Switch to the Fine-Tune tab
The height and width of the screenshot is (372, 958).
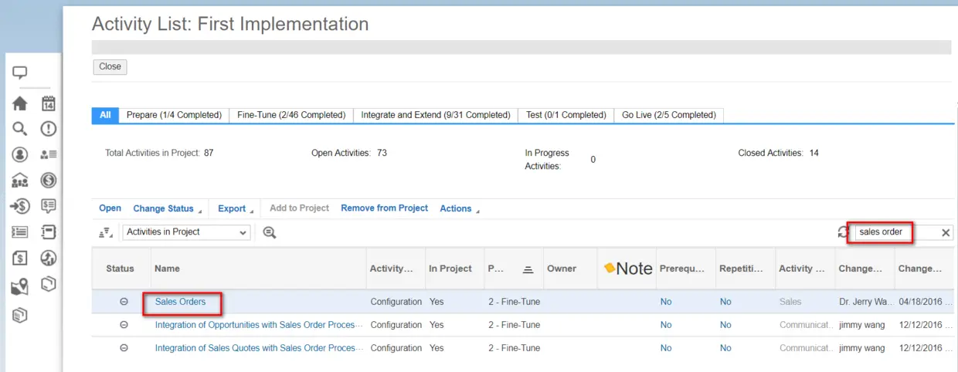291,115
